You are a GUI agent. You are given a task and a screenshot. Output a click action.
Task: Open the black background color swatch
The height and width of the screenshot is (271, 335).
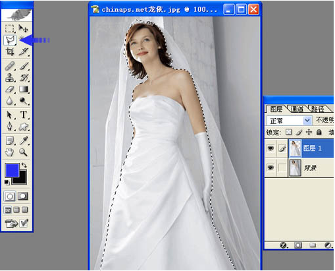click(x=23, y=180)
